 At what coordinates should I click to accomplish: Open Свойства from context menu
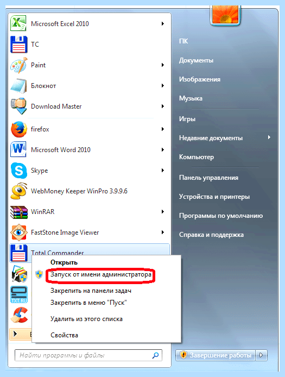[x=64, y=335]
